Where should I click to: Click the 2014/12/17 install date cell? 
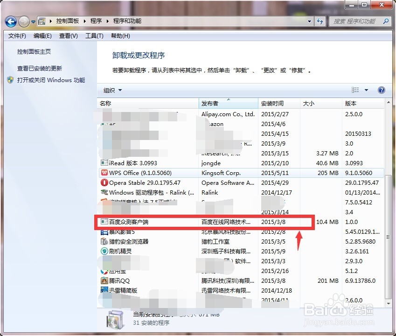click(x=277, y=193)
